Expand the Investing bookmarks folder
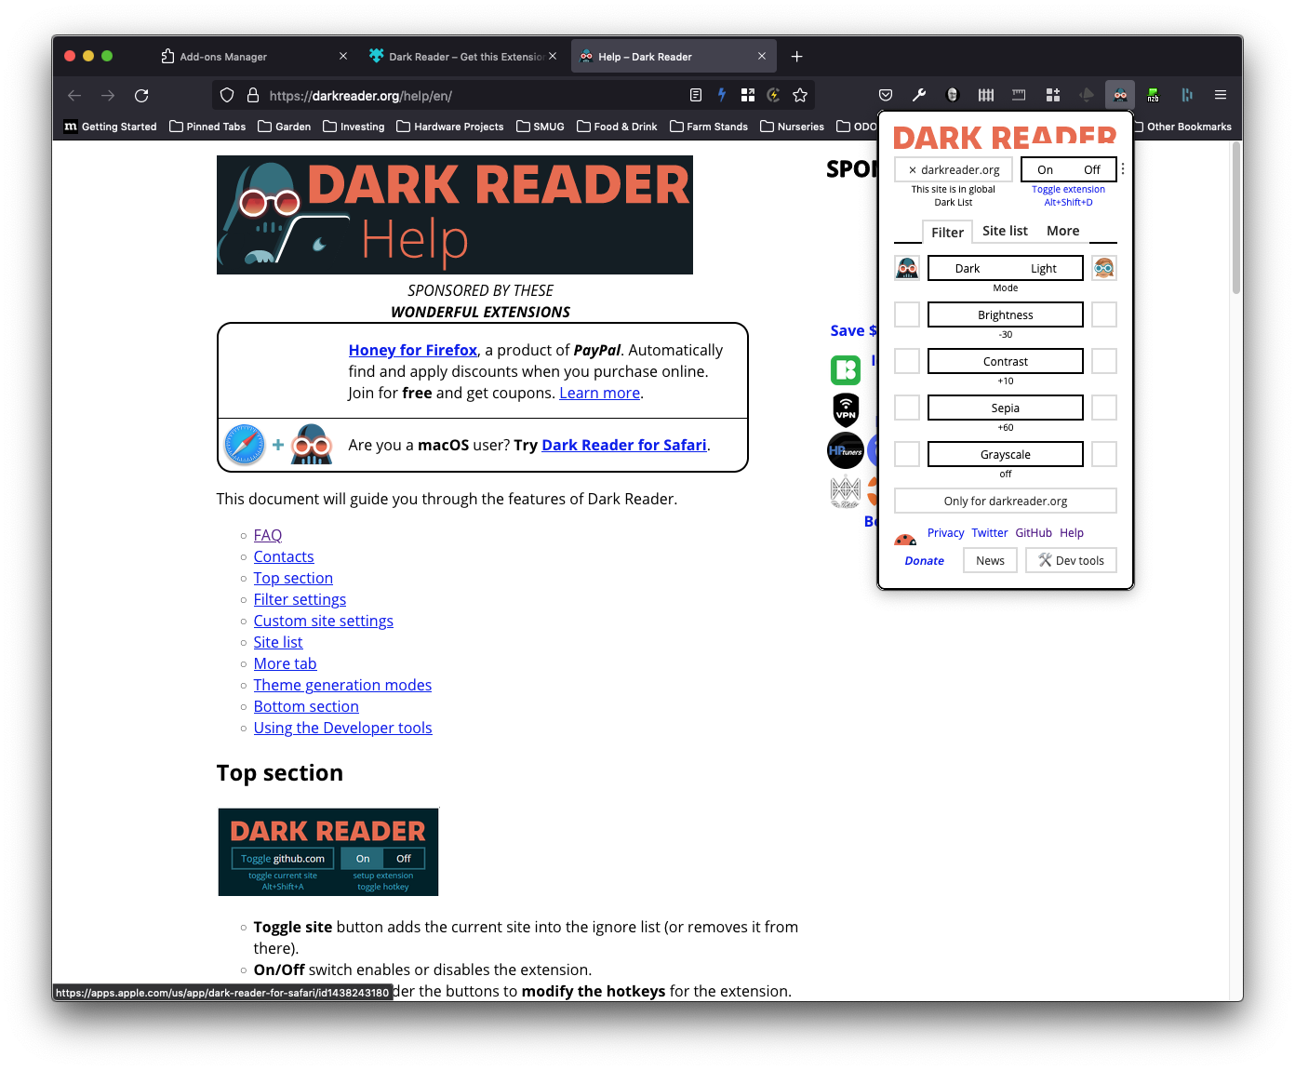 pos(354,127)
